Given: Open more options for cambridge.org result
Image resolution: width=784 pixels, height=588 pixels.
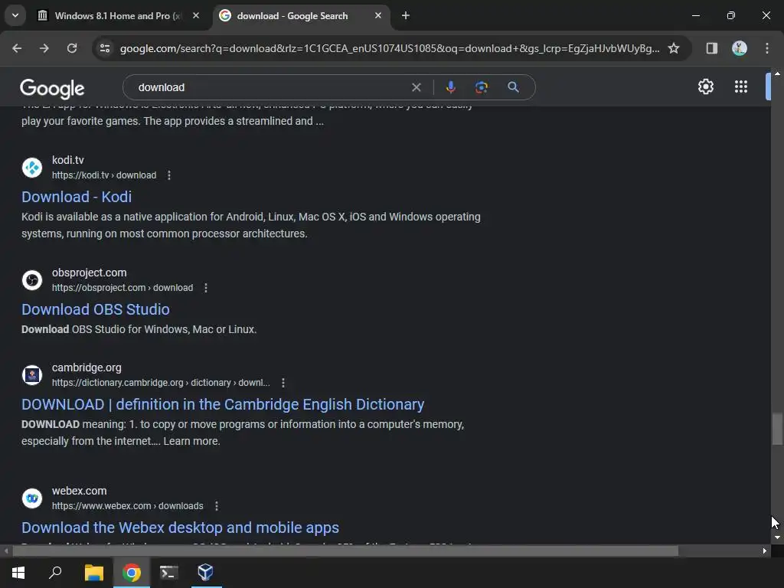Looking at the screenshot, I should coord(283,383).
